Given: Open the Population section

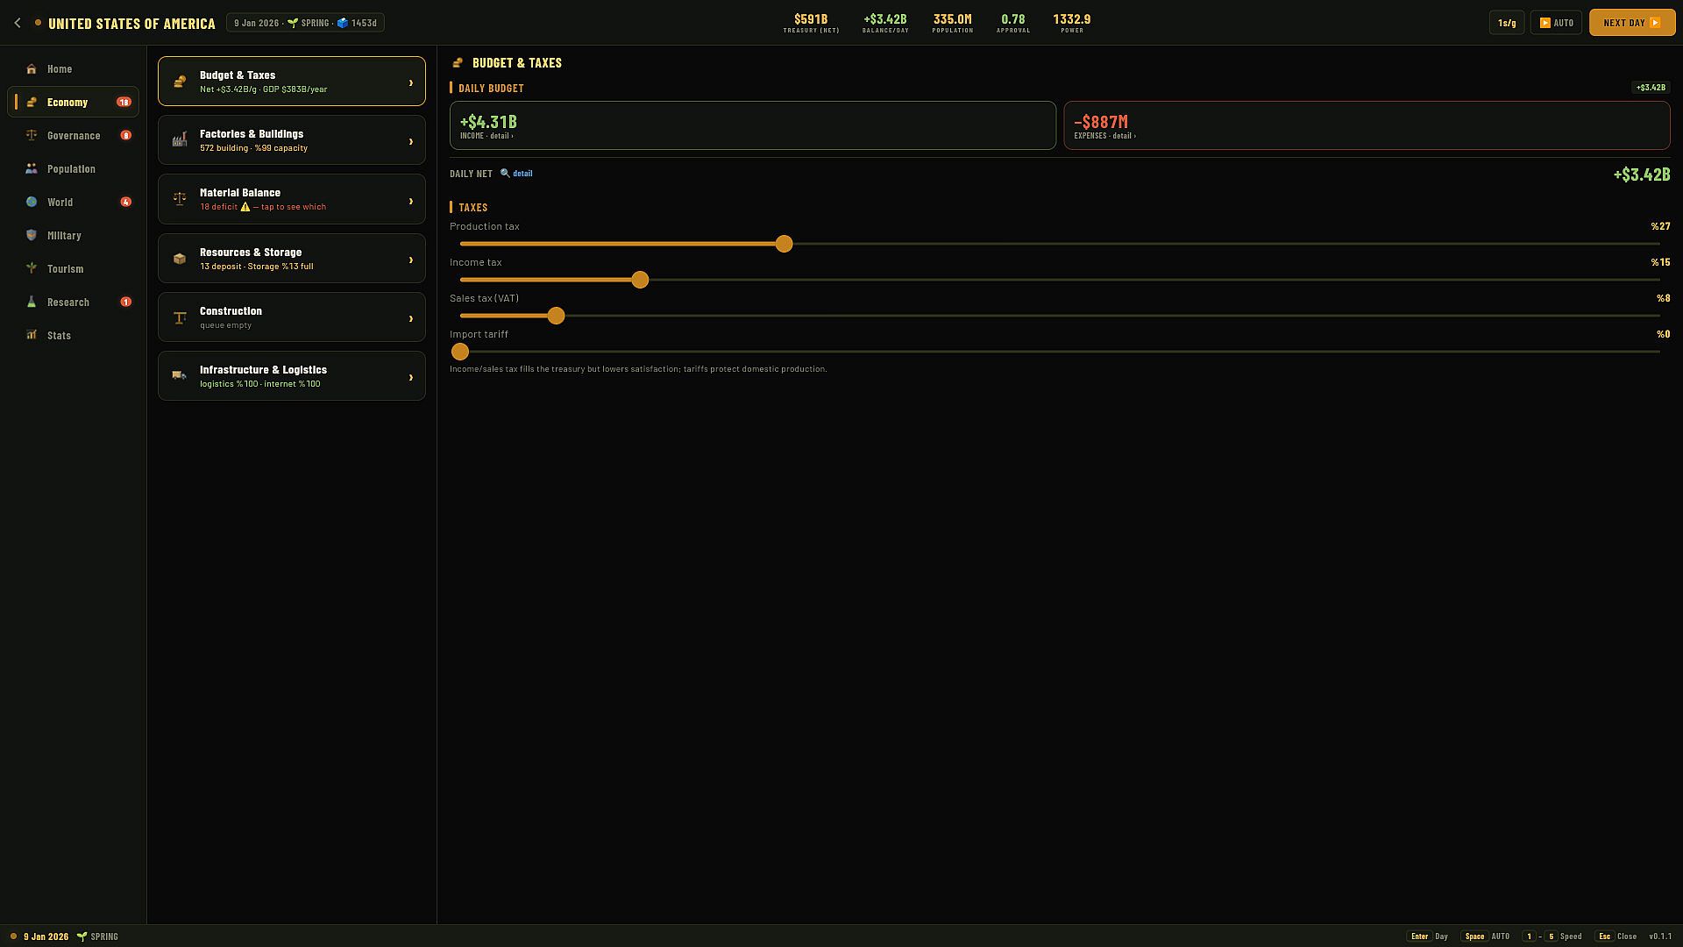Looking at the screenshot, I should (73, 169).
